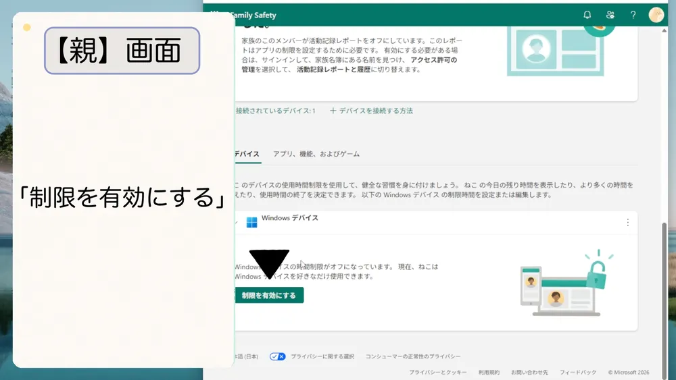Collapse the Windows デバイス section chevron
Screen dimensions: 676x380
[x=236, y=223]
